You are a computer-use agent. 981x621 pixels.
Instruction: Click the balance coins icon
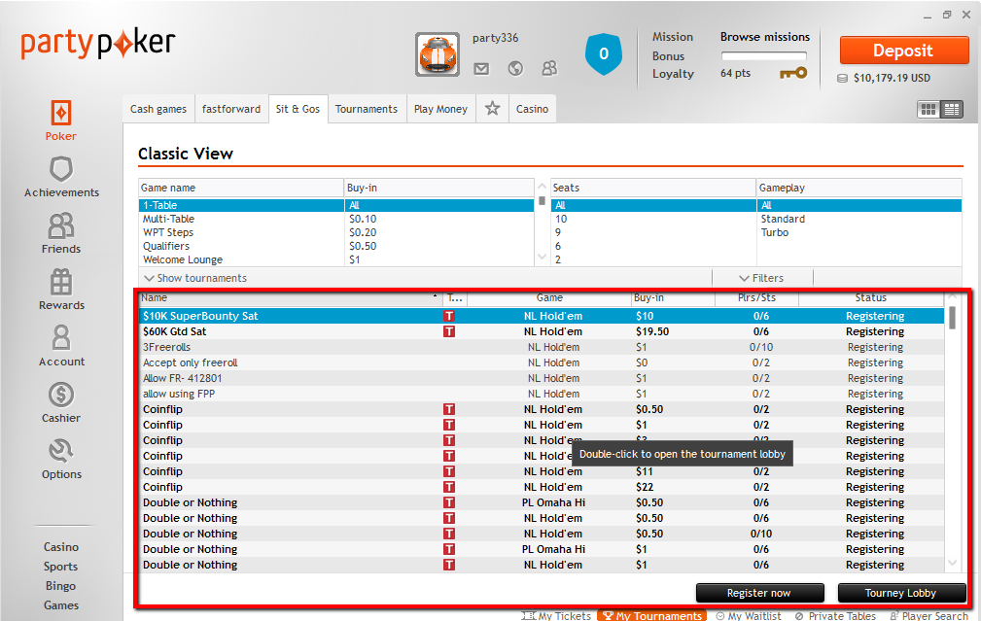click(x=842, y=78)
